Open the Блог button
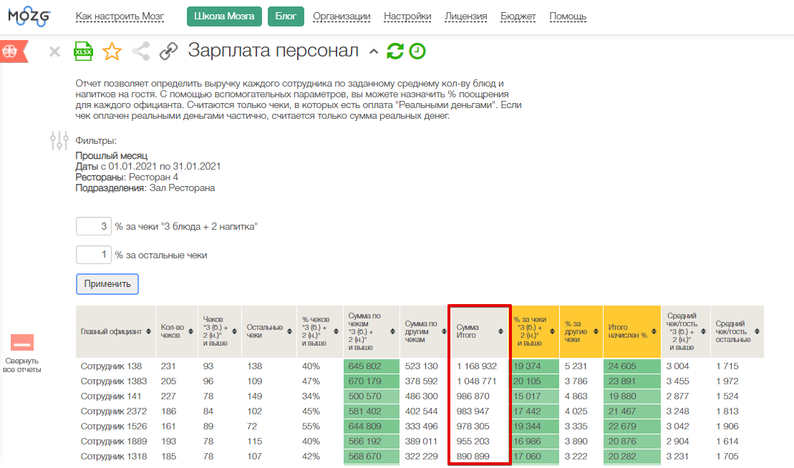The width and height of the screenshot is (794, 468). coord(286,16)
